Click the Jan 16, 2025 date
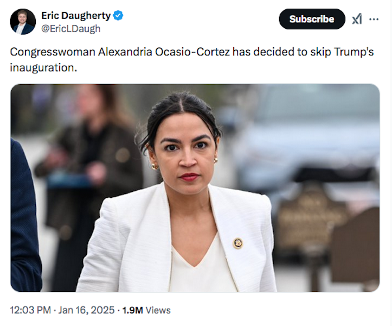 (x=86, y=310)
